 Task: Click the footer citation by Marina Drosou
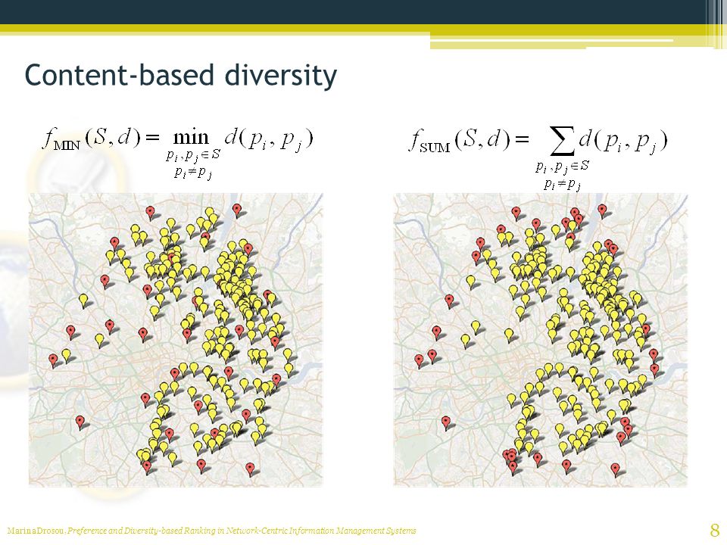tap(211, 531)
